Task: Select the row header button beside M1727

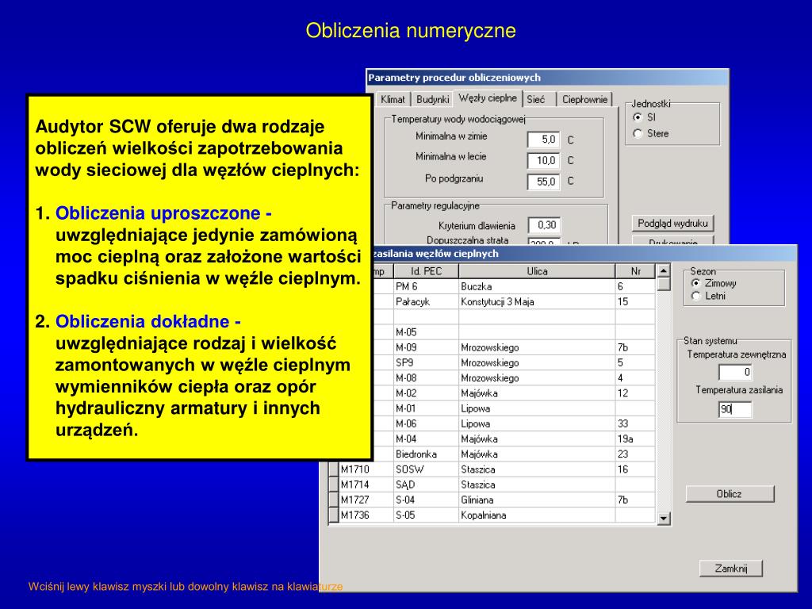Action: [x=334, y=500]
